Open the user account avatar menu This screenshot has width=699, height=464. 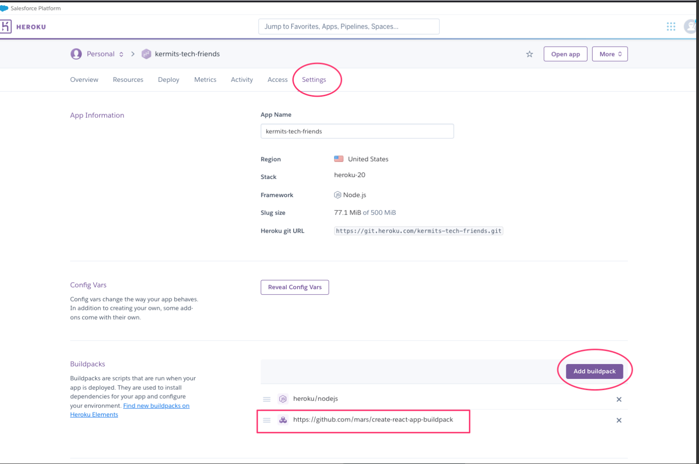690,27
